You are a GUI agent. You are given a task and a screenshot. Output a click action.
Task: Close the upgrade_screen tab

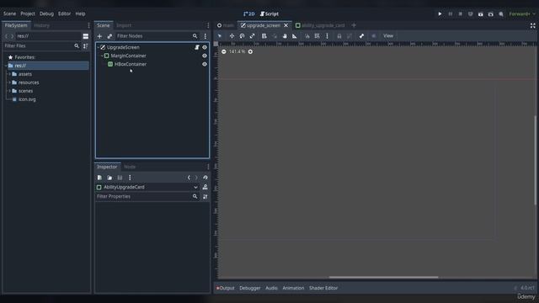[286, 25]
